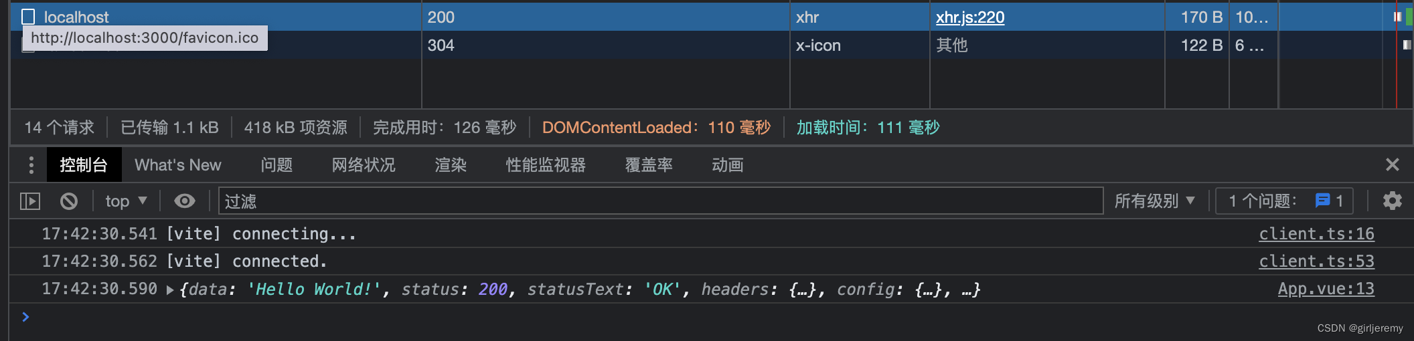Click the 'Hello World!' data value
The height and width of the screenshot is (341, 1414).
313,289
